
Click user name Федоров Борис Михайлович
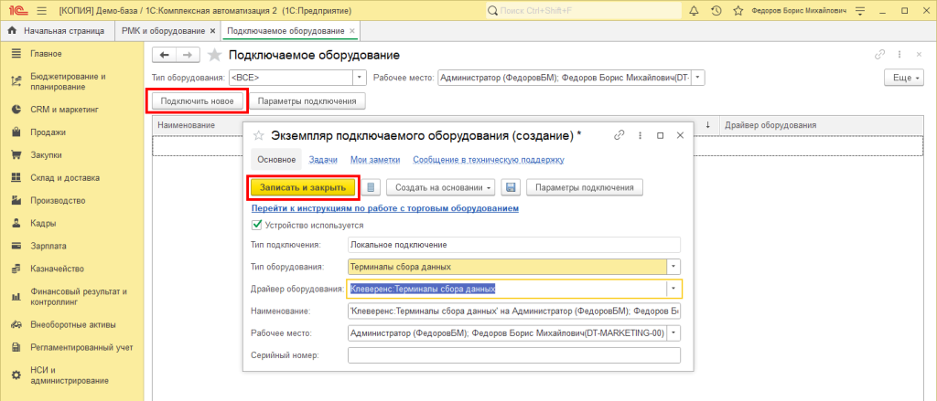click(800, 11)
